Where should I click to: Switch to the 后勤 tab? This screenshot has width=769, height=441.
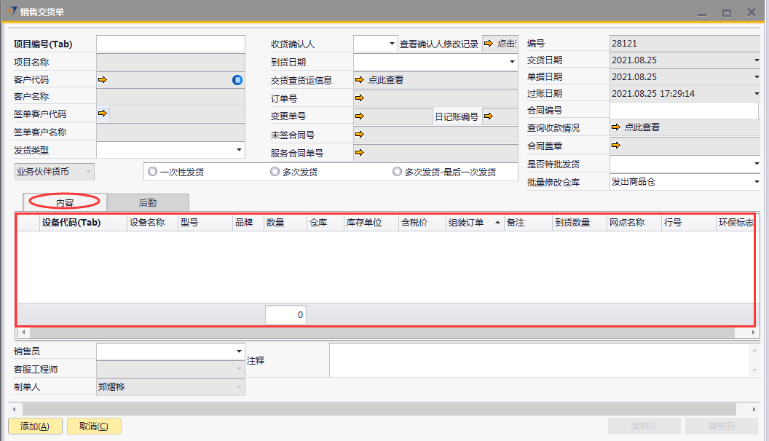click(148, 203)
